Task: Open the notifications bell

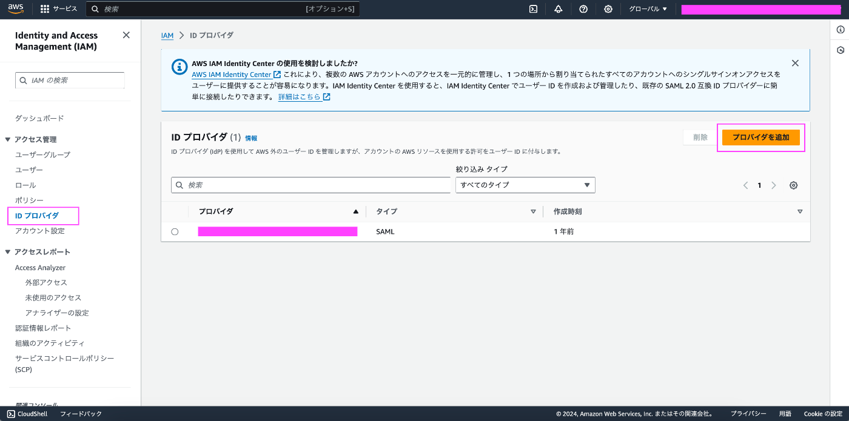Action: 558,9
